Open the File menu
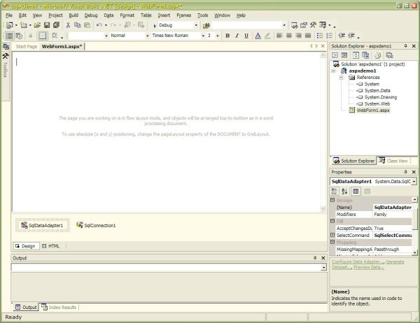The image size is (420, 323). coord(9,15)
